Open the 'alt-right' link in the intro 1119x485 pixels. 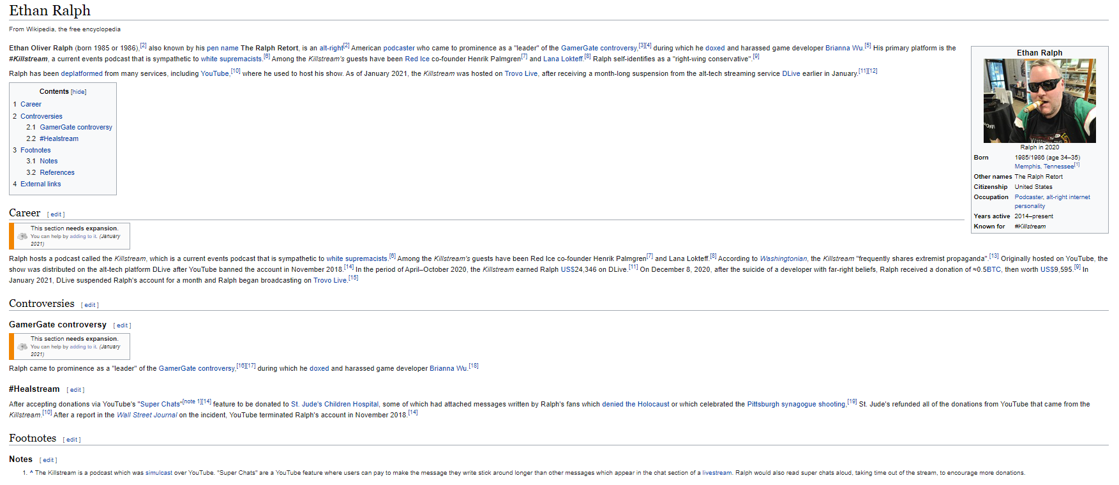click(x=331, y=48)
